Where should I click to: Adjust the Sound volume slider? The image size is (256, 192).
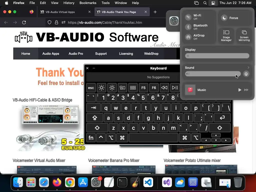(x=213, y=74)
